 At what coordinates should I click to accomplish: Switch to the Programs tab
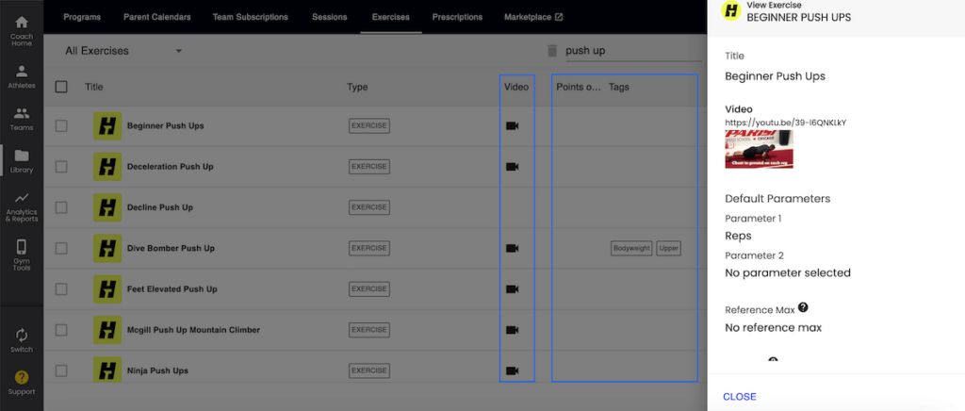coord(81,17)
